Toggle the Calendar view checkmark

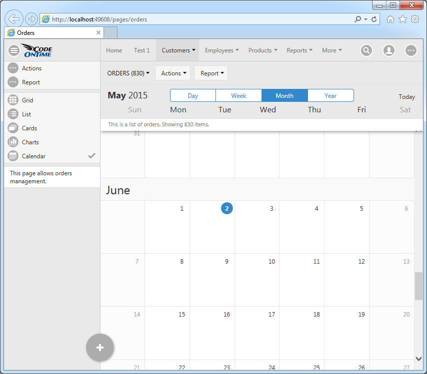click(92, 156)
